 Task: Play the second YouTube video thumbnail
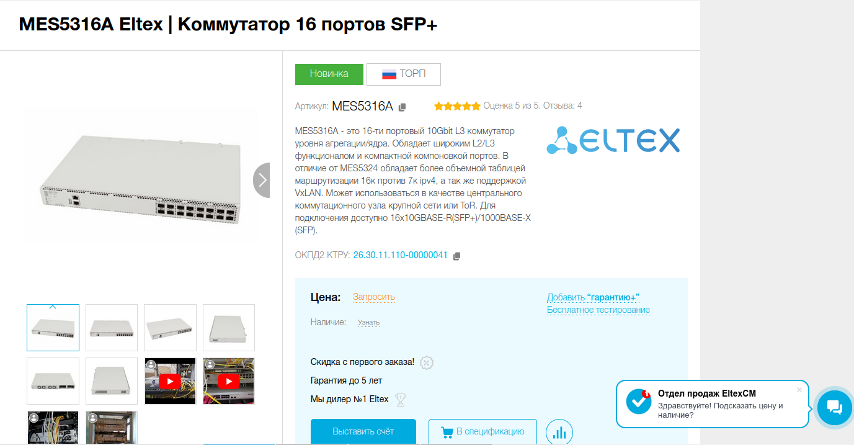[x=229, y=380]
